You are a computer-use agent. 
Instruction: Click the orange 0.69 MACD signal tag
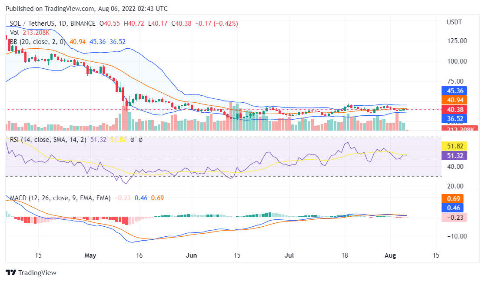coord(454,199)
